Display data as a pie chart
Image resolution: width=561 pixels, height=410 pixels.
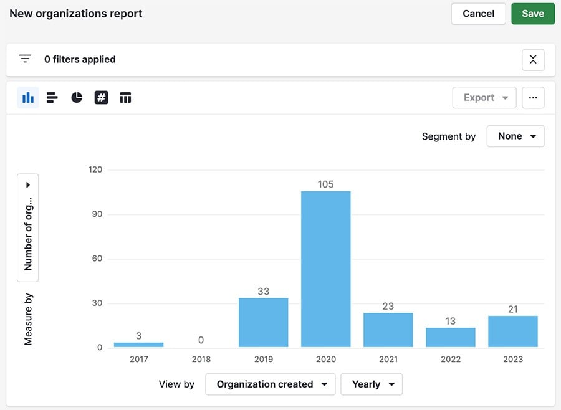pyautogui.click(x=76, y=97)
